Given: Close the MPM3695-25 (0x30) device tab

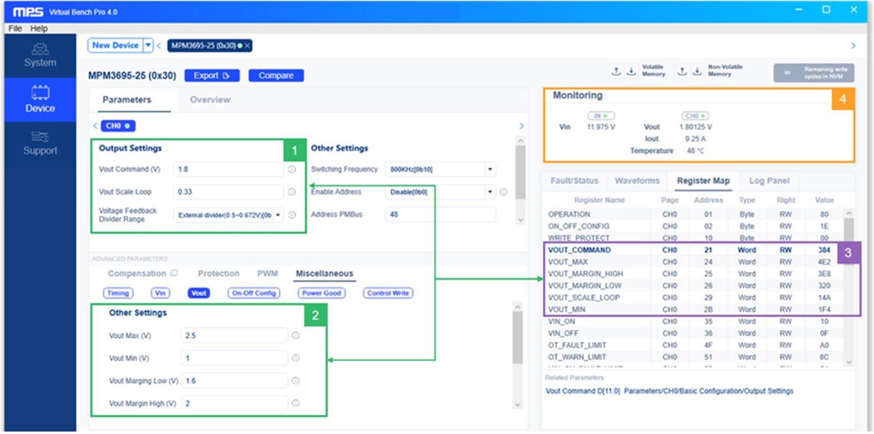Looking at the screenshot, I should coord(247,46).
